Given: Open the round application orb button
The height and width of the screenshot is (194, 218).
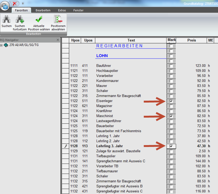Looking at the screenshot, I should click(5, 6).
